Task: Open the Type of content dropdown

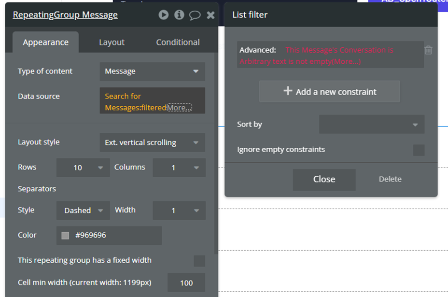Action: [x=152, y=71]
